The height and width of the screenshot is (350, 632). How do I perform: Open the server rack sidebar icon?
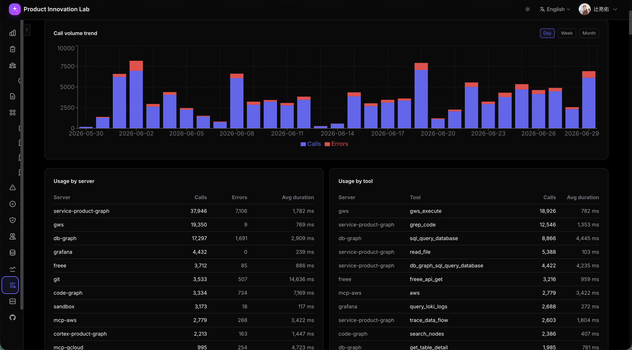(x=13, y=301)
